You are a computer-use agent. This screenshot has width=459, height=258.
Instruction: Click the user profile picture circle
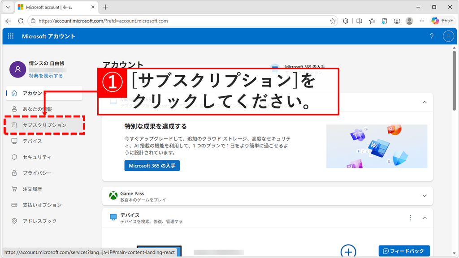[x=17, y=69]
